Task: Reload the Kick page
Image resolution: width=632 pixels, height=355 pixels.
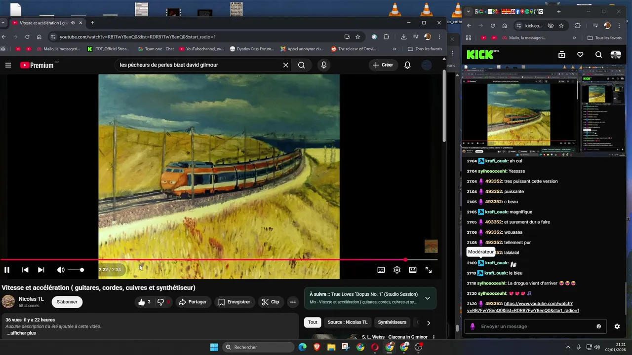Action: (492, 26)
